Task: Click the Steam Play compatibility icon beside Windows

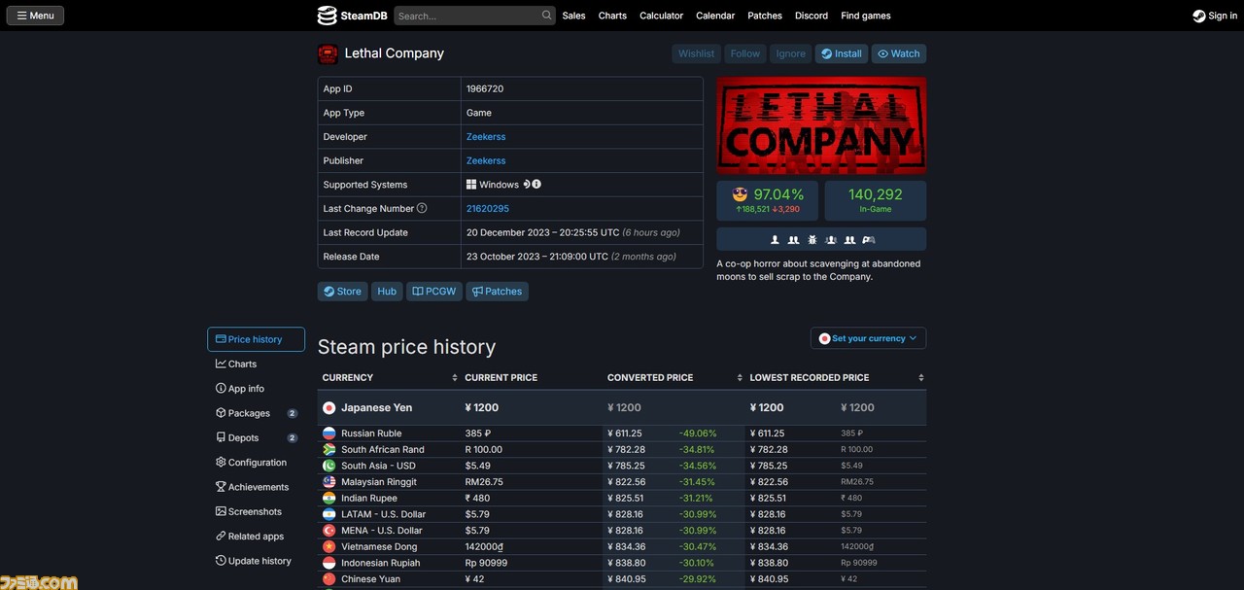Action: pos(526,184)
